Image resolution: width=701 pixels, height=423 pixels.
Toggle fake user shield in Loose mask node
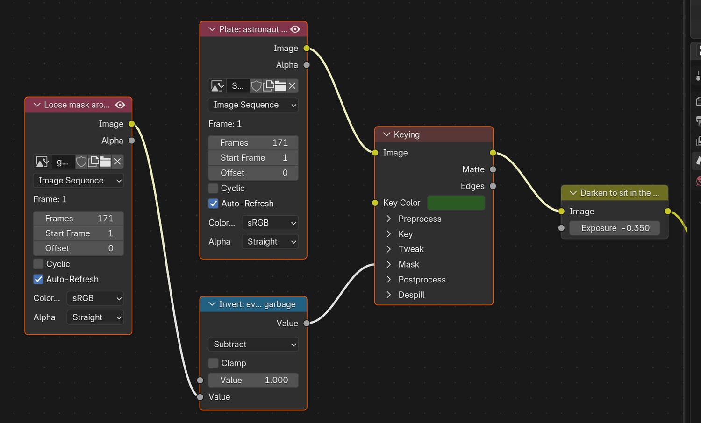[x=81, y=162]
